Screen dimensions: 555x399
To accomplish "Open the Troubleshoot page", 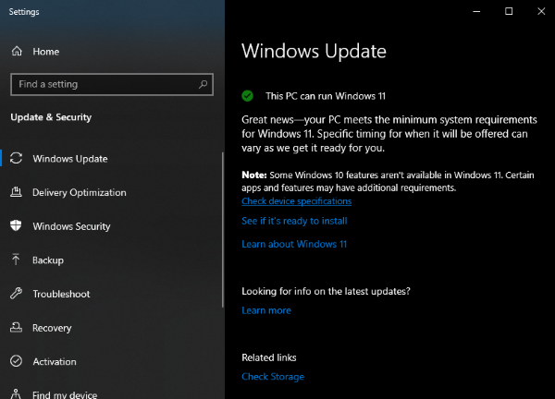I will 61,294.
